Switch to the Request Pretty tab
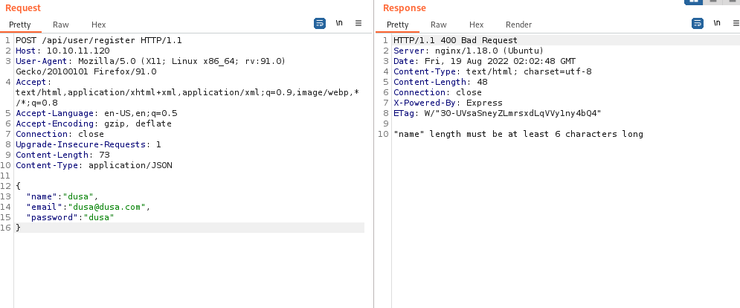The height and width of the screenshot is (308, 740). (x=20, y=25)
